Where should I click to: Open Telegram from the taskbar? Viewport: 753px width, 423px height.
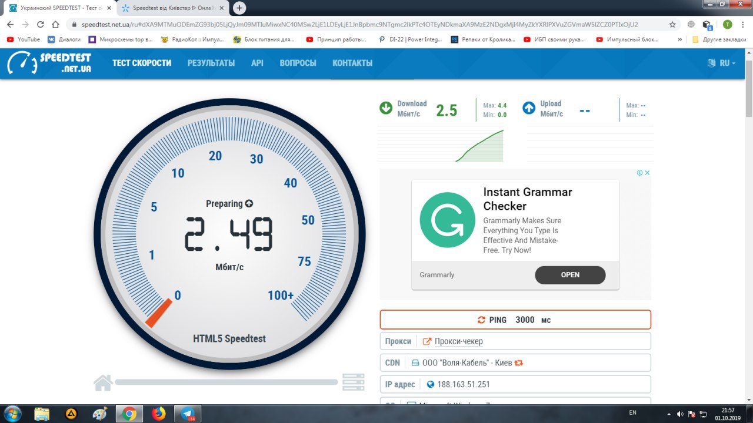point(188,414)
